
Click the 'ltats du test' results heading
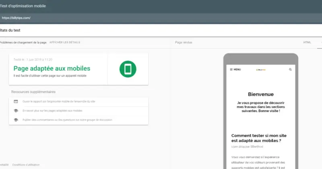[x=10, y=30]
